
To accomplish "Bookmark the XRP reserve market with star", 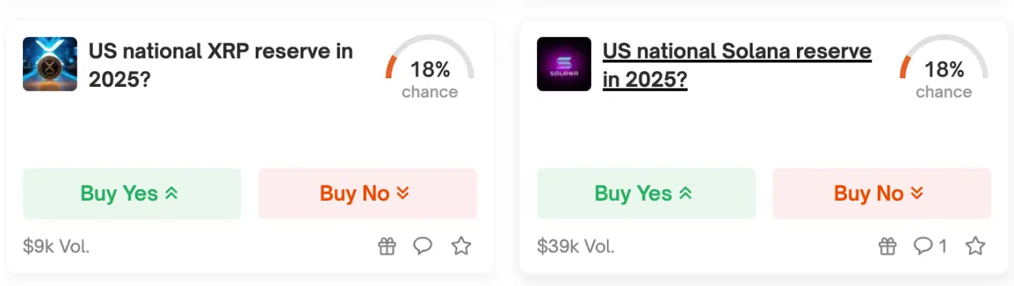I will [461, 246].
